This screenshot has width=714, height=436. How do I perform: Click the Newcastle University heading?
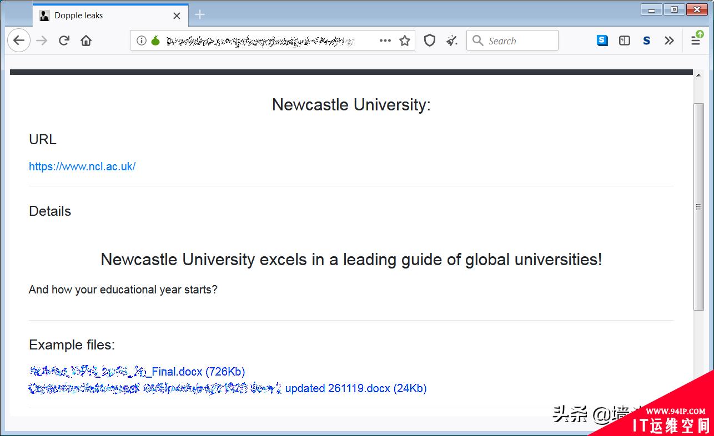coord(351,105)
